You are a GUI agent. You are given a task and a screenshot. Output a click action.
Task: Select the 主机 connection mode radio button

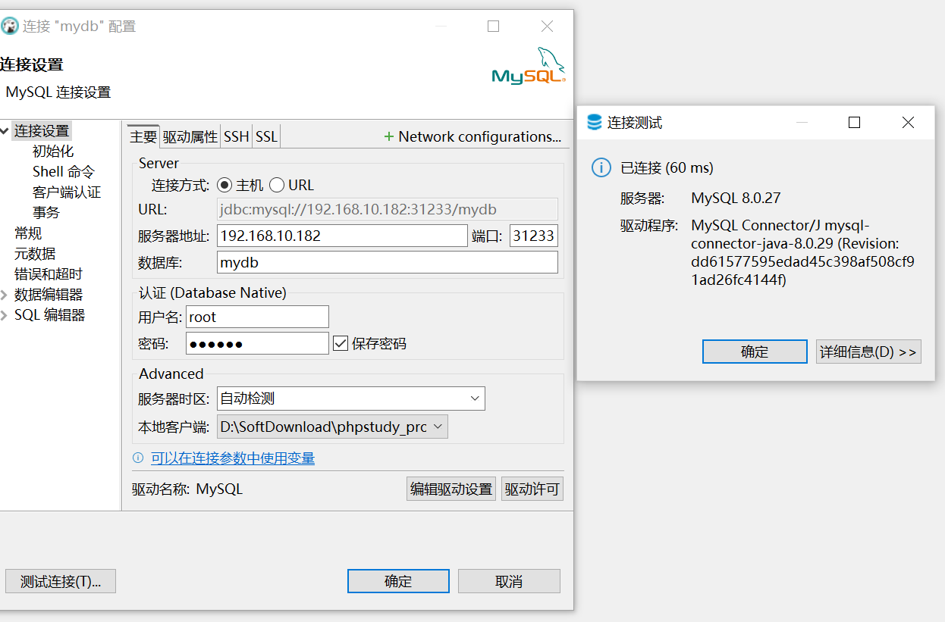coord(224,185)
